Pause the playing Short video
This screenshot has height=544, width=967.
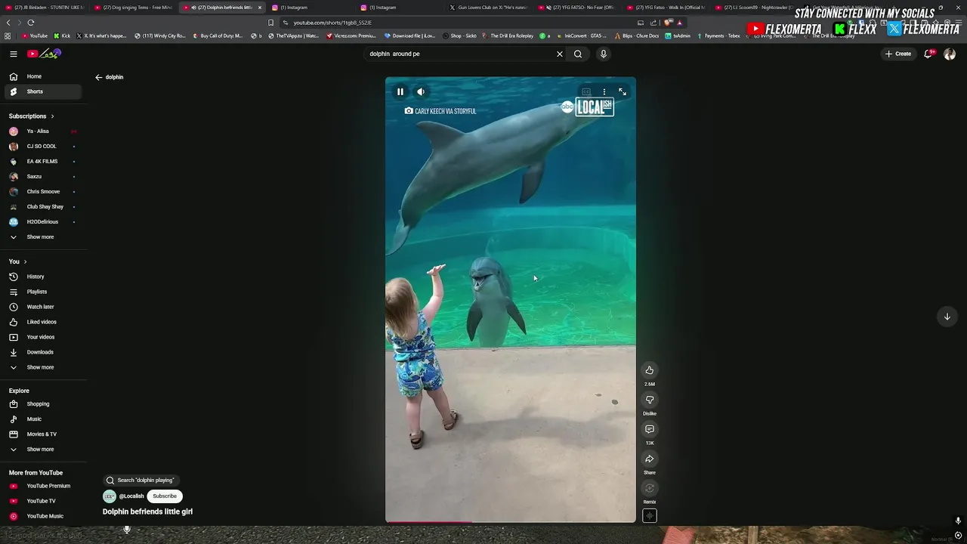(400, 92)
